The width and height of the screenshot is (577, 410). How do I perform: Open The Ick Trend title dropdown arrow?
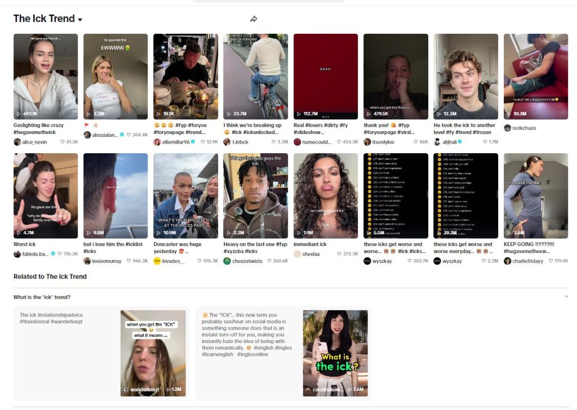[x=80, y=20]
